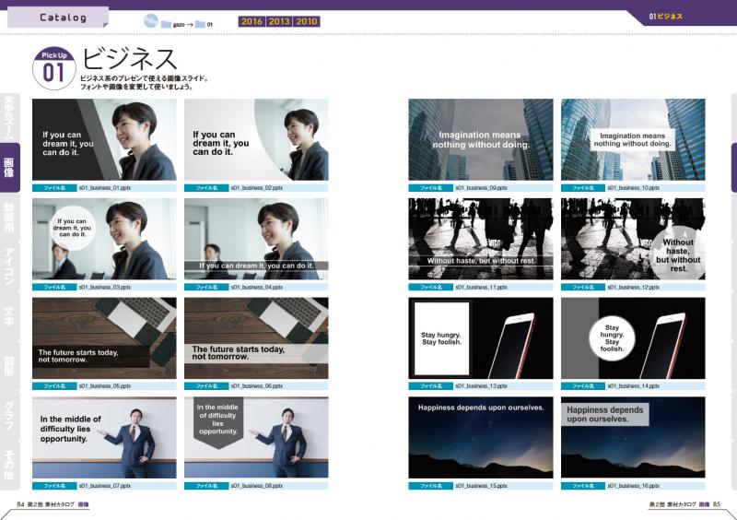Open the s01_business_03.pptx slide thumbnail

point(104,239)
